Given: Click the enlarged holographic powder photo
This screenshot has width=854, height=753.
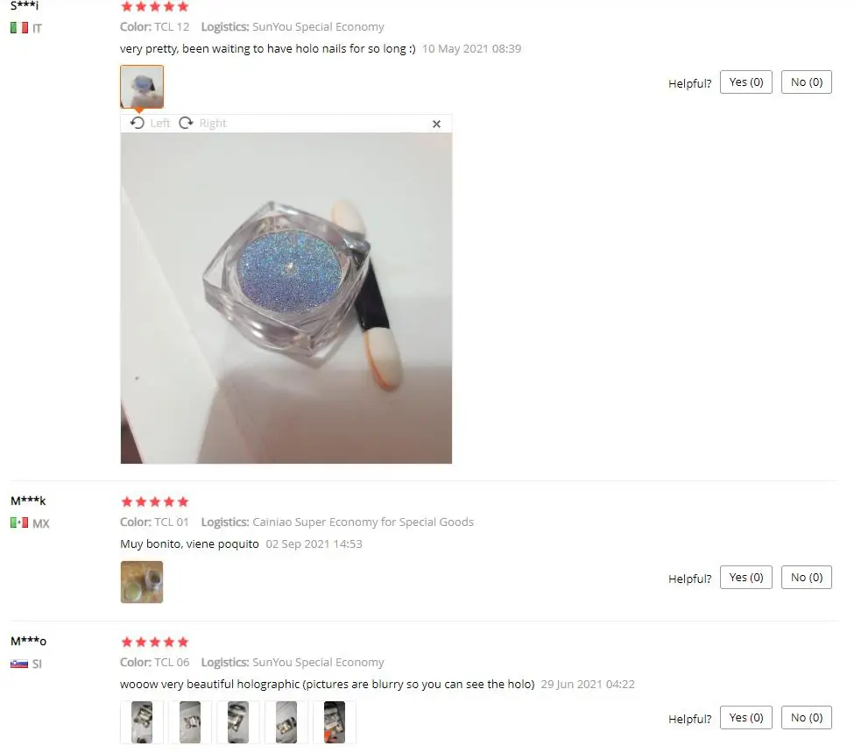Looking at the screenshot, I should (286, 298).
